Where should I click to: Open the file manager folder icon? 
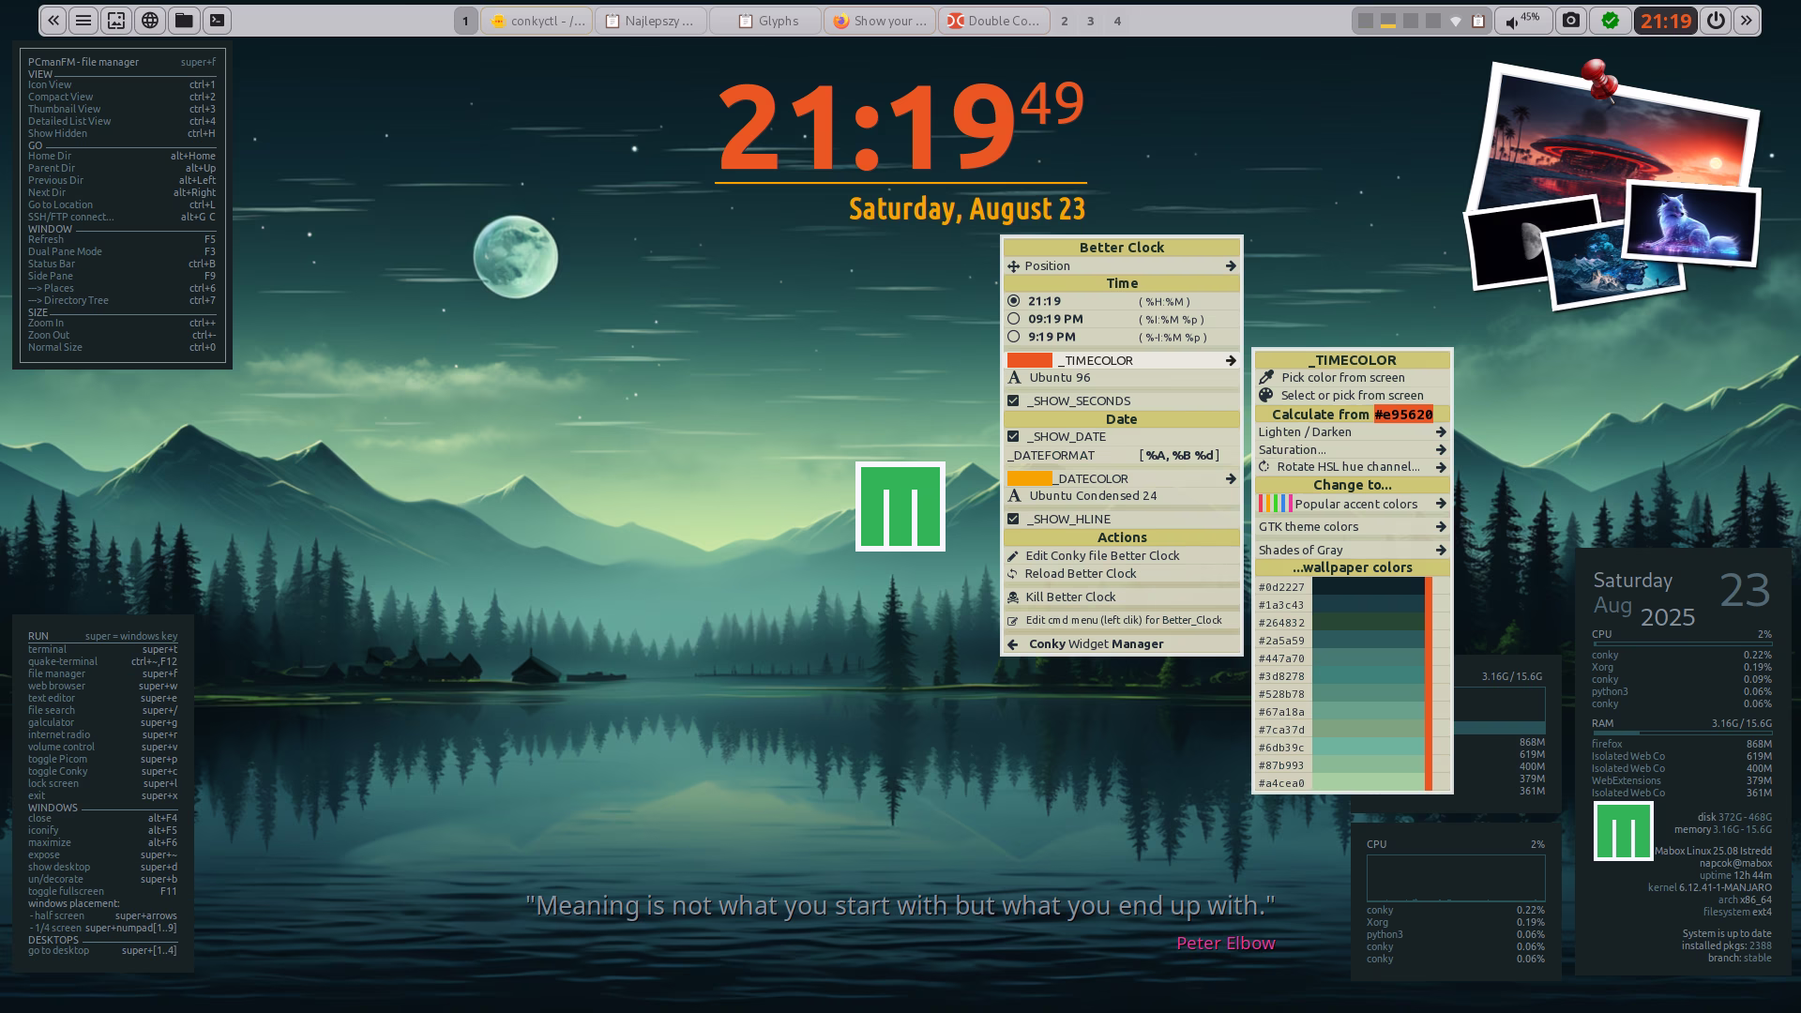point(184,20)
